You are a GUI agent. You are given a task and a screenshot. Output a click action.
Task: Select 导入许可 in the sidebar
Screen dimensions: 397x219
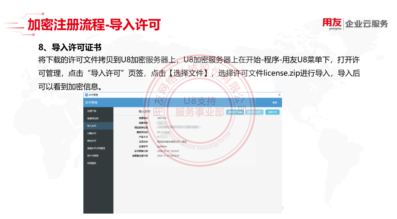click(x=98, y=126)
